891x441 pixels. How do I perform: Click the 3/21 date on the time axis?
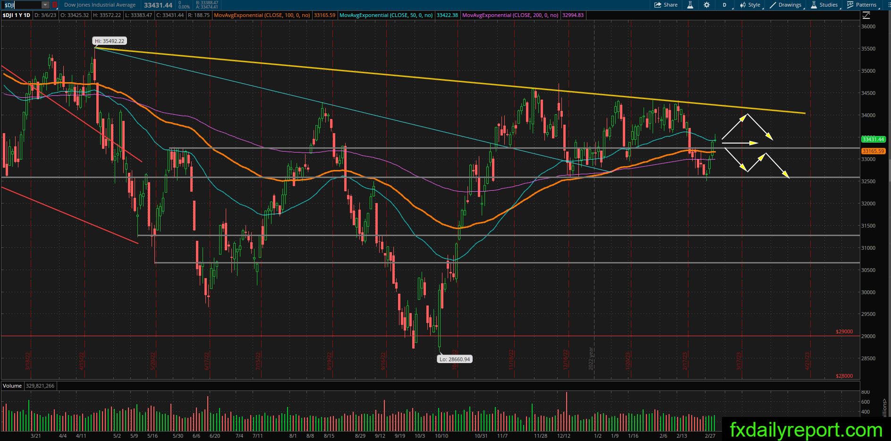point(35,436)
